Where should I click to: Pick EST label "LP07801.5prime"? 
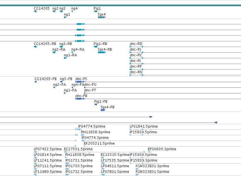coord(115,172)
